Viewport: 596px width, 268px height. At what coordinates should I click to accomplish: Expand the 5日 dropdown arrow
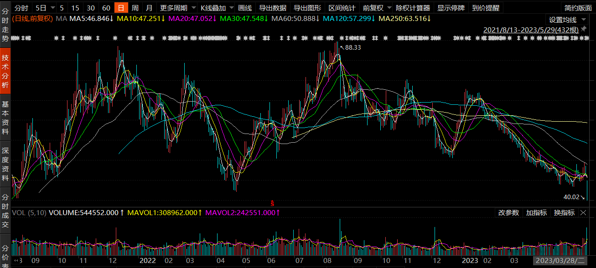coord(53,8)
